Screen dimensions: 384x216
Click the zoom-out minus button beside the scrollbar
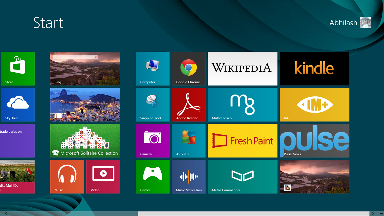381,214
